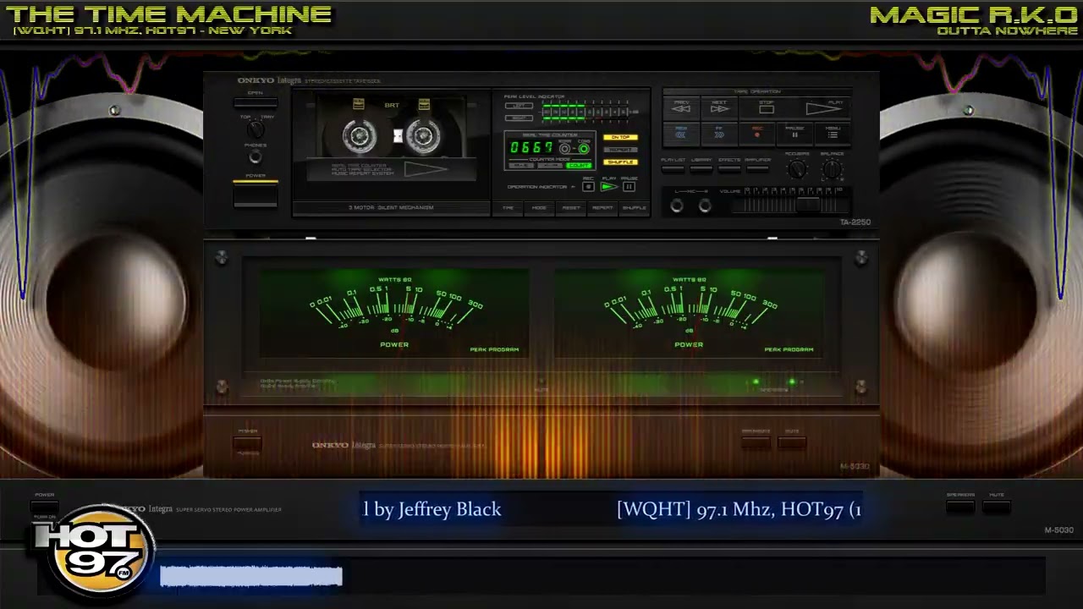Image resolution: width=1083 pixels, height=609 pixels.
Task: Click the scrolling 'by Jeffrey Black' text
Action: coord(432,509)
